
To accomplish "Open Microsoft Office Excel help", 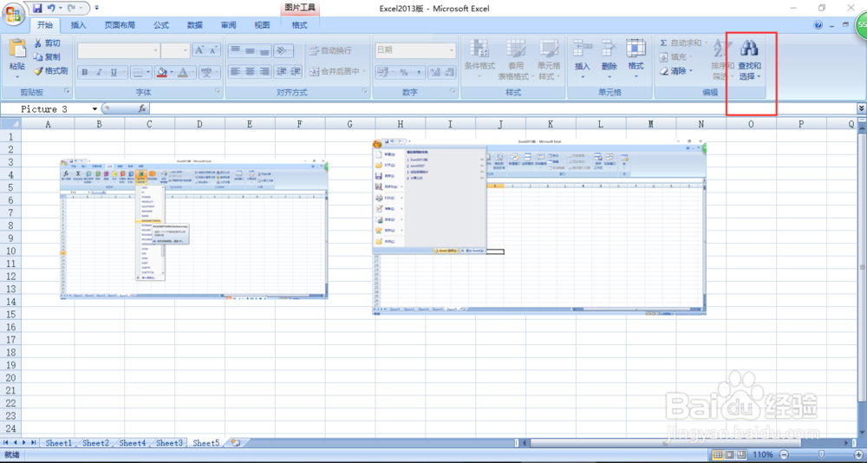I will coord(819,25).
